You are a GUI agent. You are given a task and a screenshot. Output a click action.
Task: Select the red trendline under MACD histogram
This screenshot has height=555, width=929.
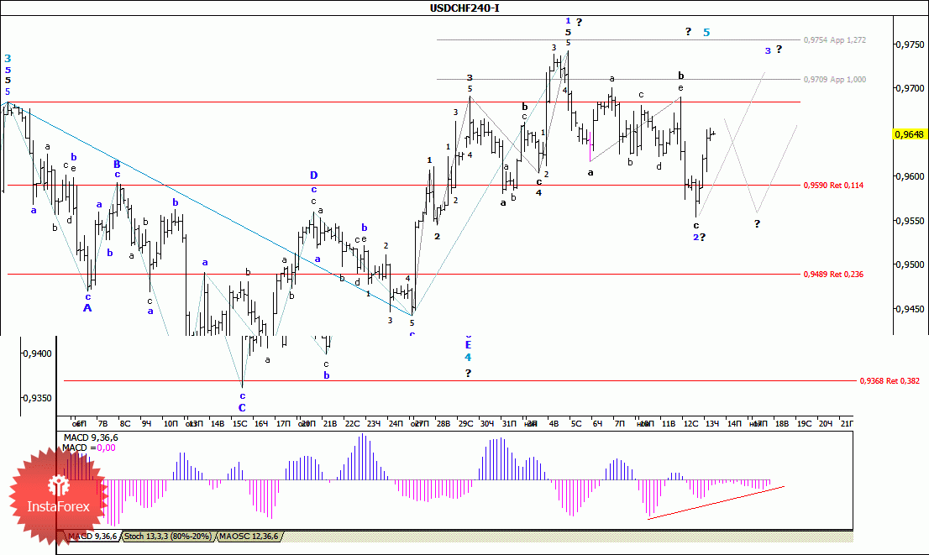(716, 503)
